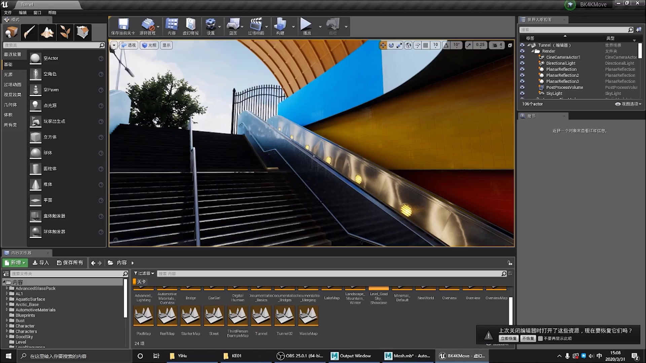
Task: Click the 蓝图 Blueprints toolbar icon
Action: click(234, 26)
